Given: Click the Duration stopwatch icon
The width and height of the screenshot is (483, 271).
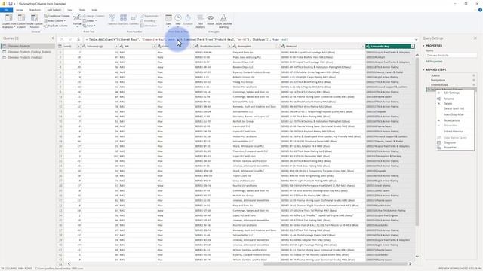Looking at the screenshot, I should (188, 18).
